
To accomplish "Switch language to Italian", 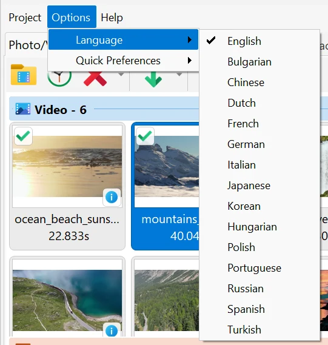I will pyautogui.click(x=259, y=165).
